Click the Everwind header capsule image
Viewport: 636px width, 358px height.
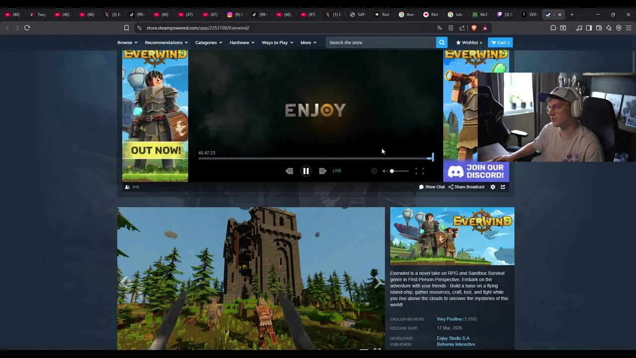[452, 236]
